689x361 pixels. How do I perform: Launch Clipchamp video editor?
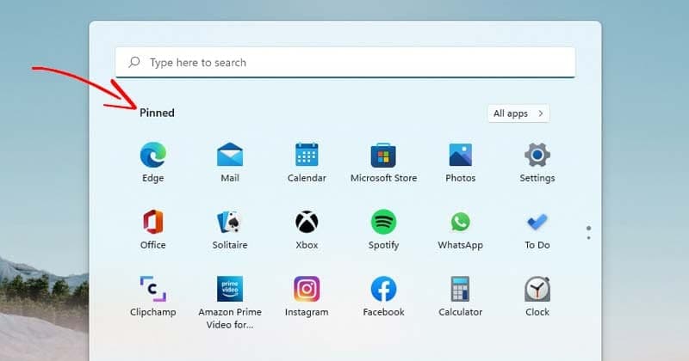tap(153, 296)
